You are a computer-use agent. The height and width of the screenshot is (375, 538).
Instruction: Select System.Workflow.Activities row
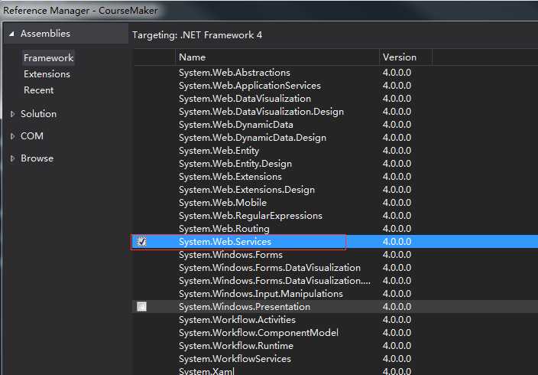[336, 320]
